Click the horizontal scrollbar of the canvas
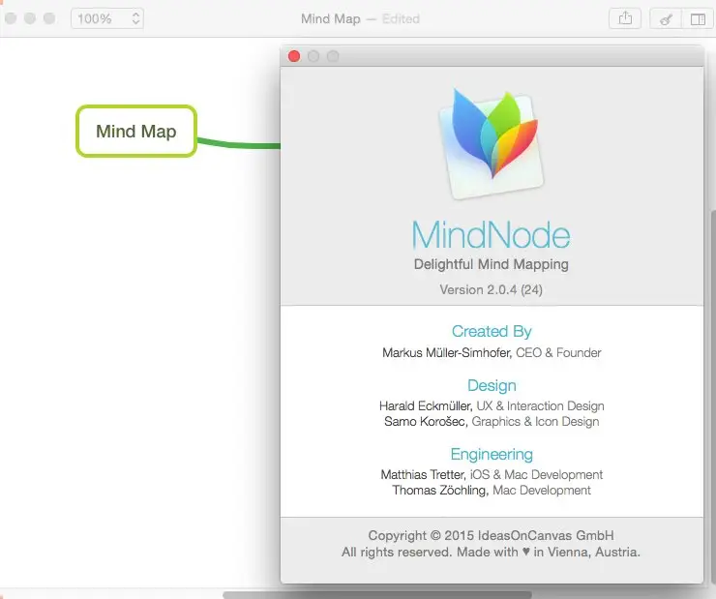The height and width of the screenshot is (599, 716). click(377, 595)
